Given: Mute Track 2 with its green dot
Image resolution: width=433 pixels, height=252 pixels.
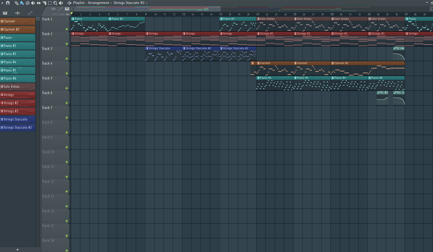Looking at the screenshot, I should (67, 44).
